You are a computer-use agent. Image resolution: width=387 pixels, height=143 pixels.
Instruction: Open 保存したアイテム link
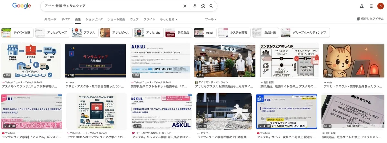tap(370, 19)
